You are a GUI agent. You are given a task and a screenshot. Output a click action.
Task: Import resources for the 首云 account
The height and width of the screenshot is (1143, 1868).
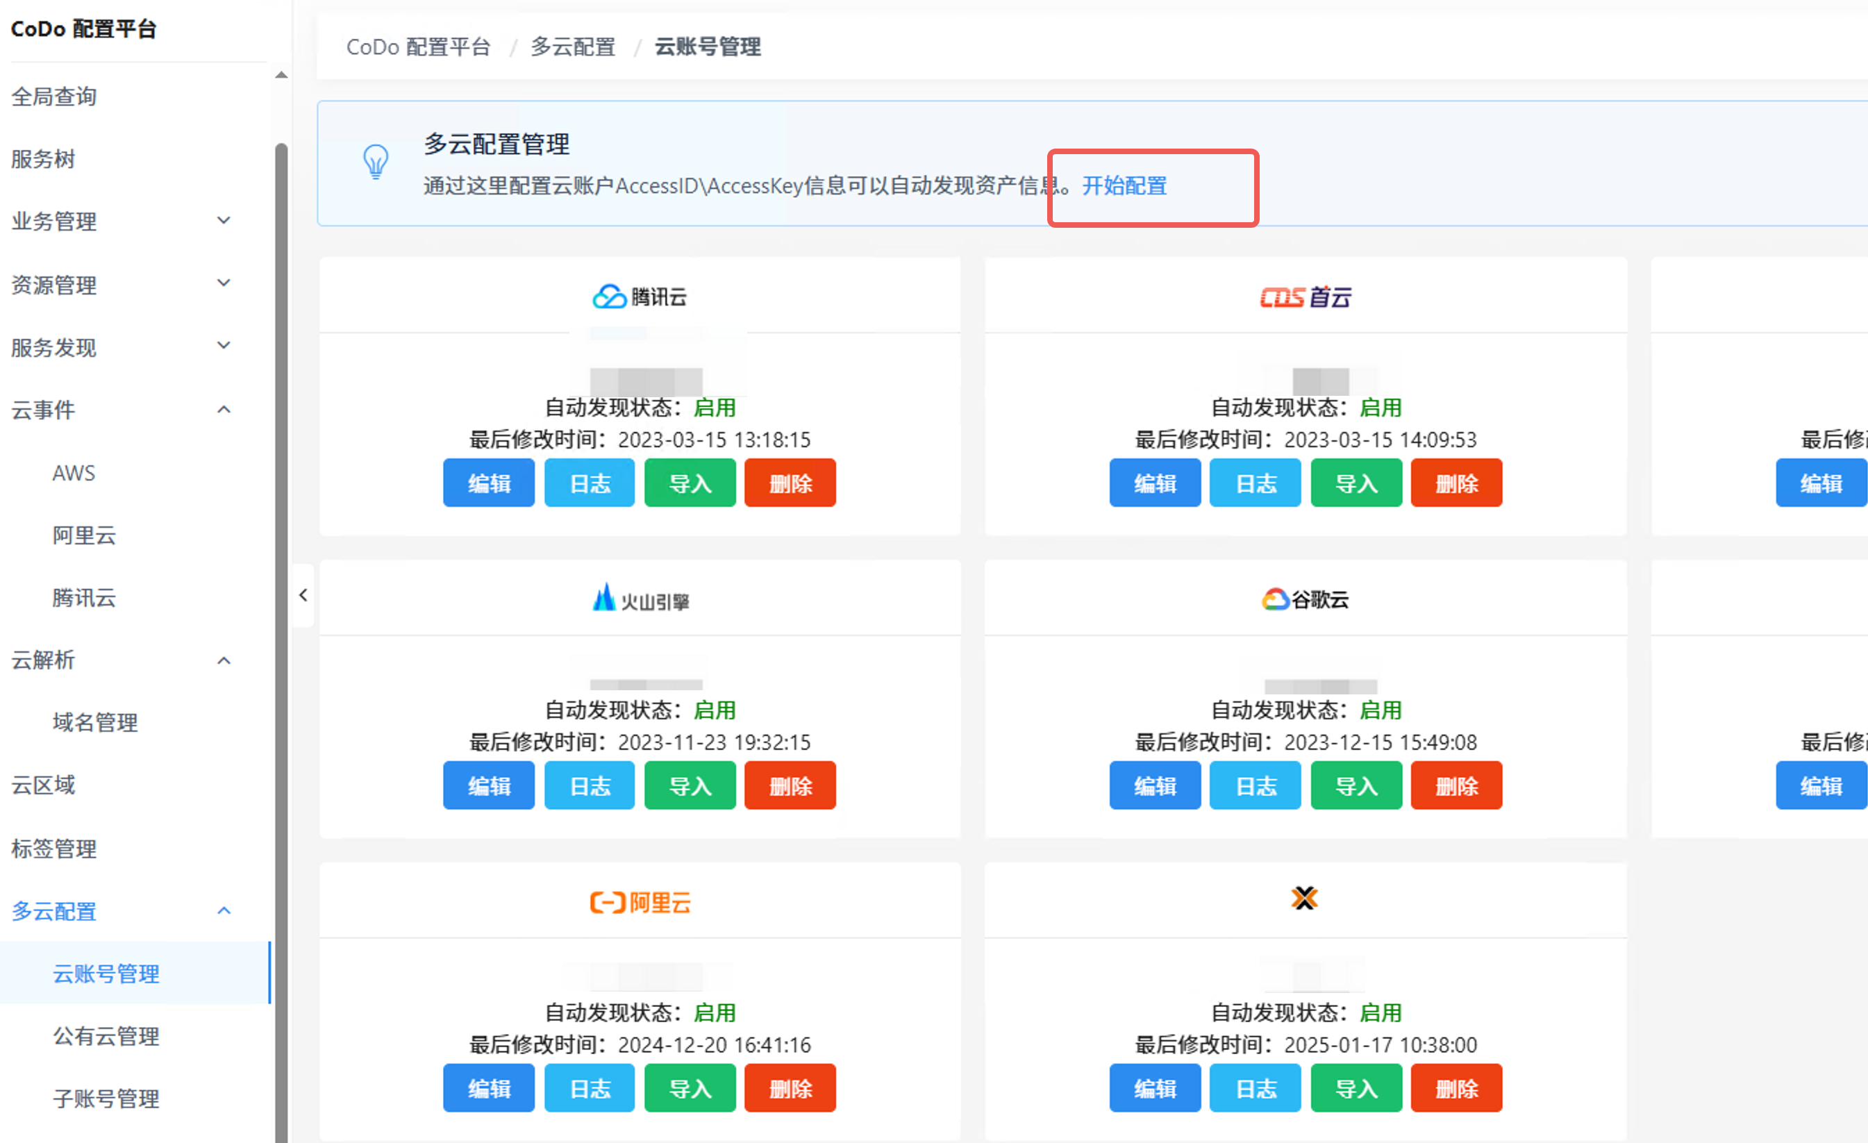tap(1356, 483)
